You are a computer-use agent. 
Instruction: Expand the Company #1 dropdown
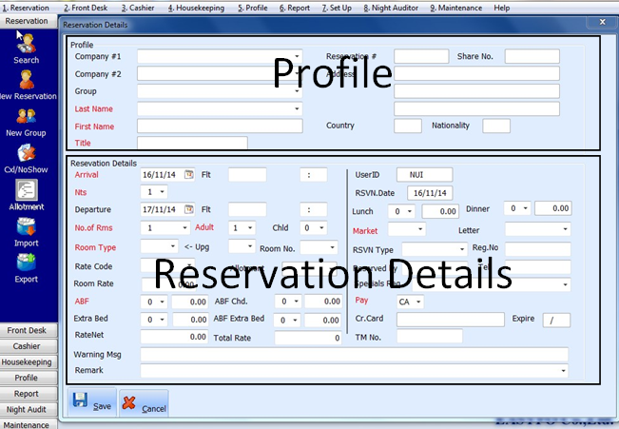[x=297, y=56]
